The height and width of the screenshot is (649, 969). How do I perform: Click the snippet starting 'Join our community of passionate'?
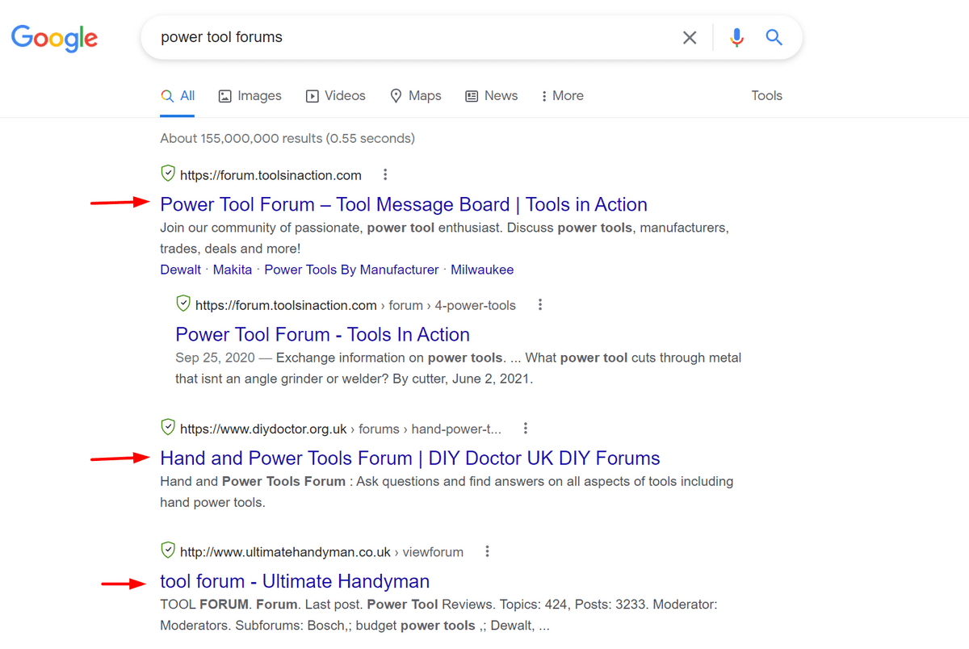[x=444, y=238]
